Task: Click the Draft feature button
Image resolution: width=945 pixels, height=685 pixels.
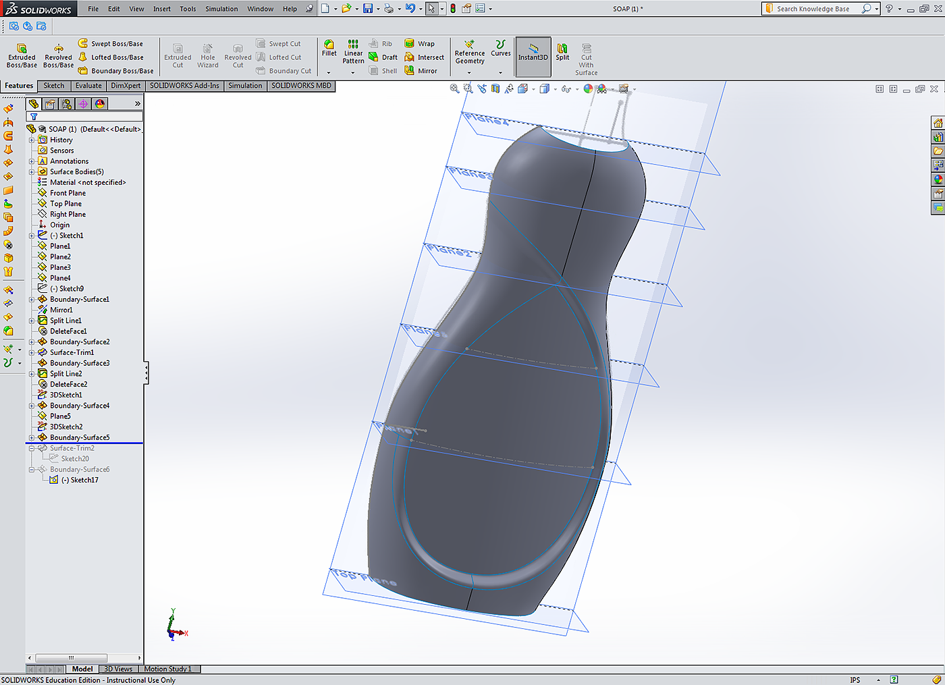Action: pyautogui.click(x=383, y=57)
